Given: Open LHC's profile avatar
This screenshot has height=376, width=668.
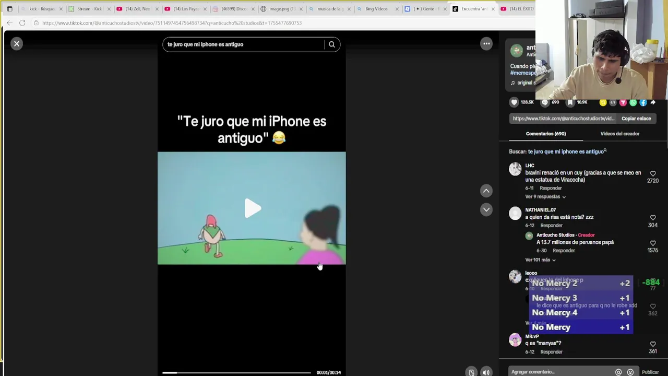Looking at the screenshot, I should tap(515, 169).
